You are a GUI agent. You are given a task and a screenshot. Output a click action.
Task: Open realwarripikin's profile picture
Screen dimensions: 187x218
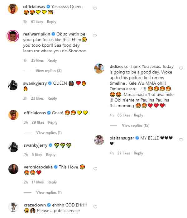click(x=13, y=36)
